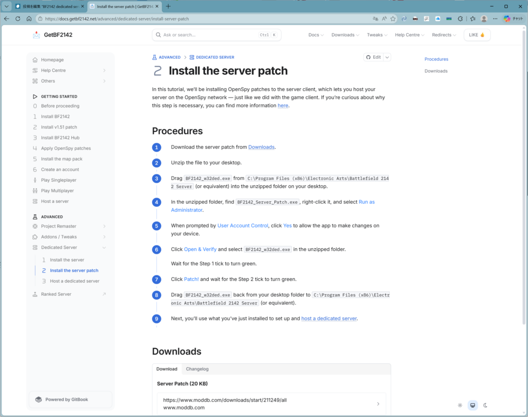Image resolution: width=528 pixels, height=417 pixels.
Task: Click the Ranked Server external link arrow
Action: [x=104, y=294]
